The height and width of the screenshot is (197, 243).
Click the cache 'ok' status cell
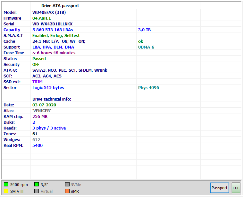[140, 41]
